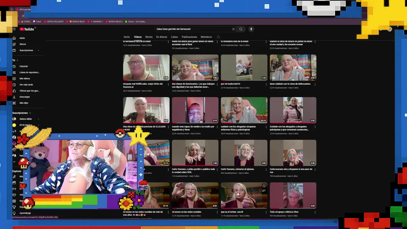Open Listas de reproducción in the sidebar
This screenshot has width=407, height=229.
(x=30, y=72)
